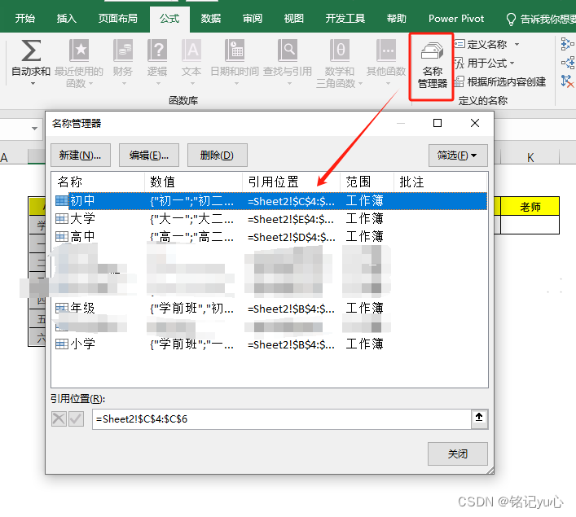Screen dimensions: 576x517
Task: Open Math & Trig (数学和三角函数) functions
Action: point(340,64)
